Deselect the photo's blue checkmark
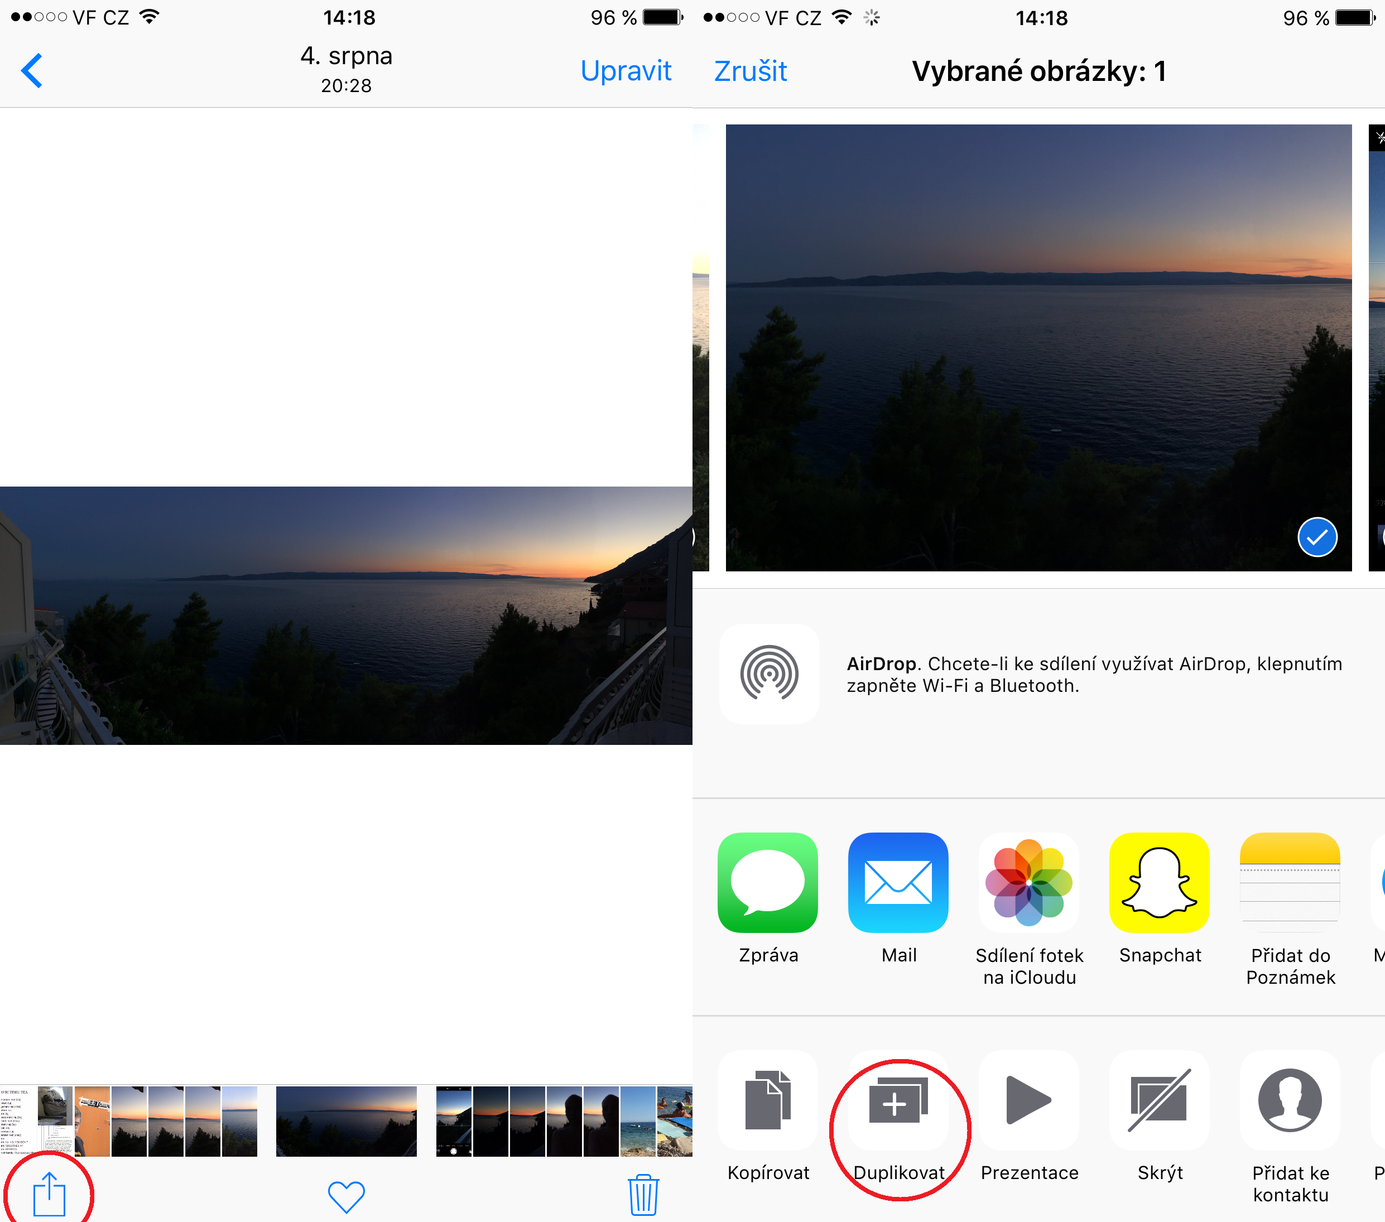Viewport: 1385px width, 1222px height. tap(1317, 537)
